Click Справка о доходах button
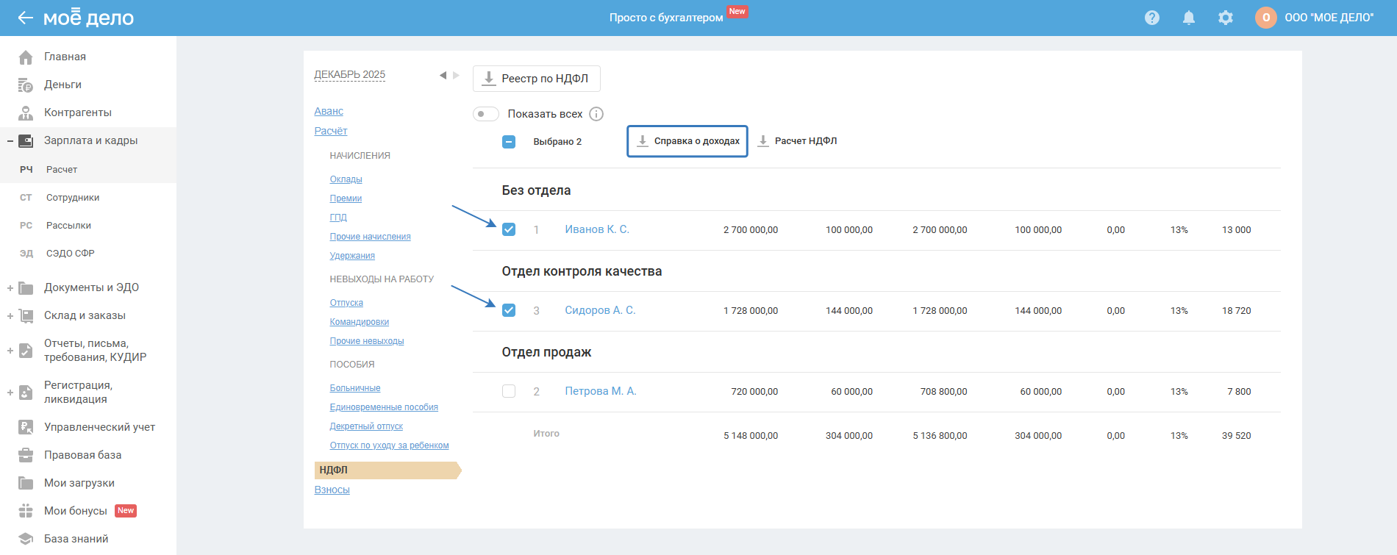 687,141
